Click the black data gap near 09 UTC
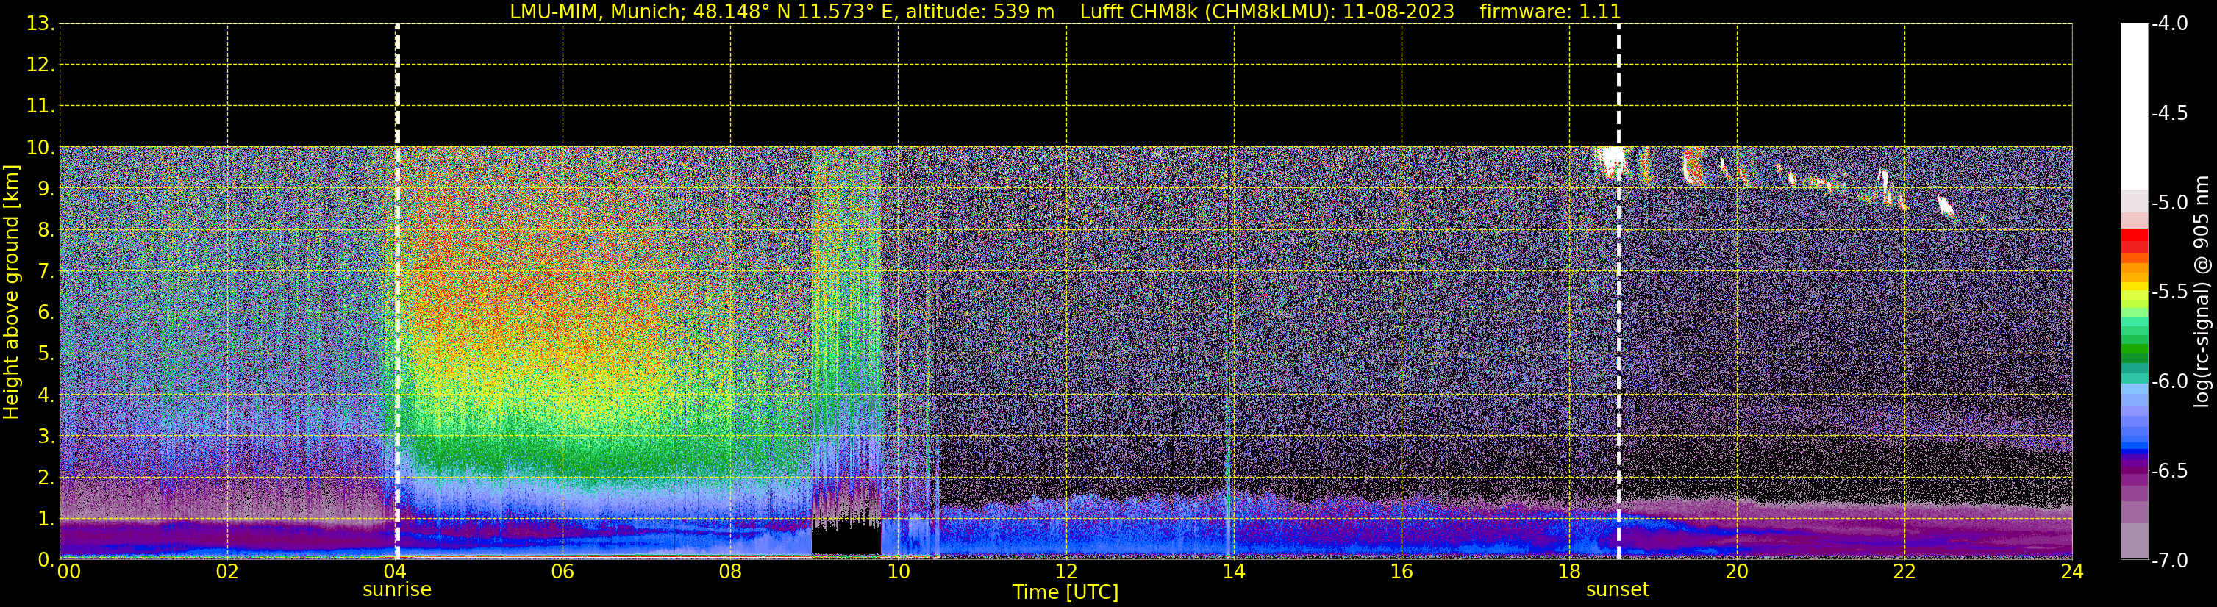 click(846, 538)
